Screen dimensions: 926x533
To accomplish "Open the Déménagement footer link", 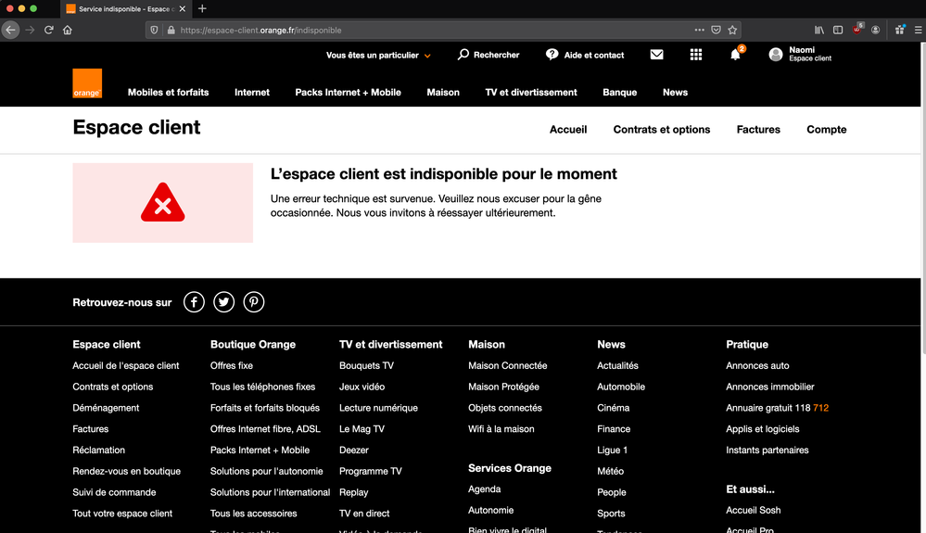I will point(106,408).
